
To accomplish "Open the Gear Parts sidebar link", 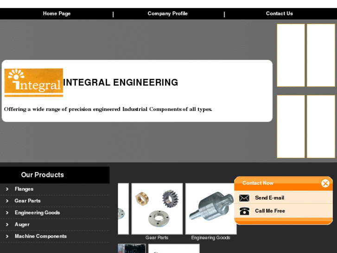I will click(x=27, y=201).
